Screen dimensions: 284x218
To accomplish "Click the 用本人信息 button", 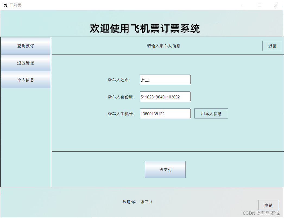I will pyautogui.click(x=211, y=113).
